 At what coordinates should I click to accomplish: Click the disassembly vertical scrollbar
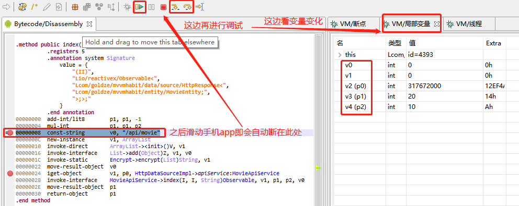pos(318,120)
